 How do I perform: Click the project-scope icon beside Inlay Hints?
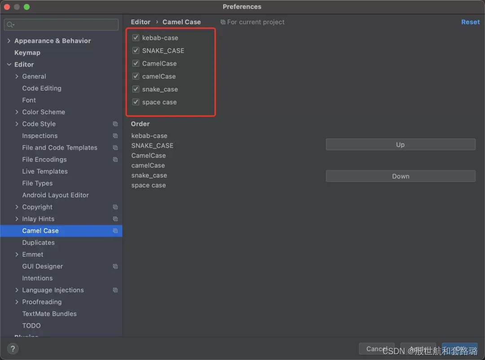[115, 219]
